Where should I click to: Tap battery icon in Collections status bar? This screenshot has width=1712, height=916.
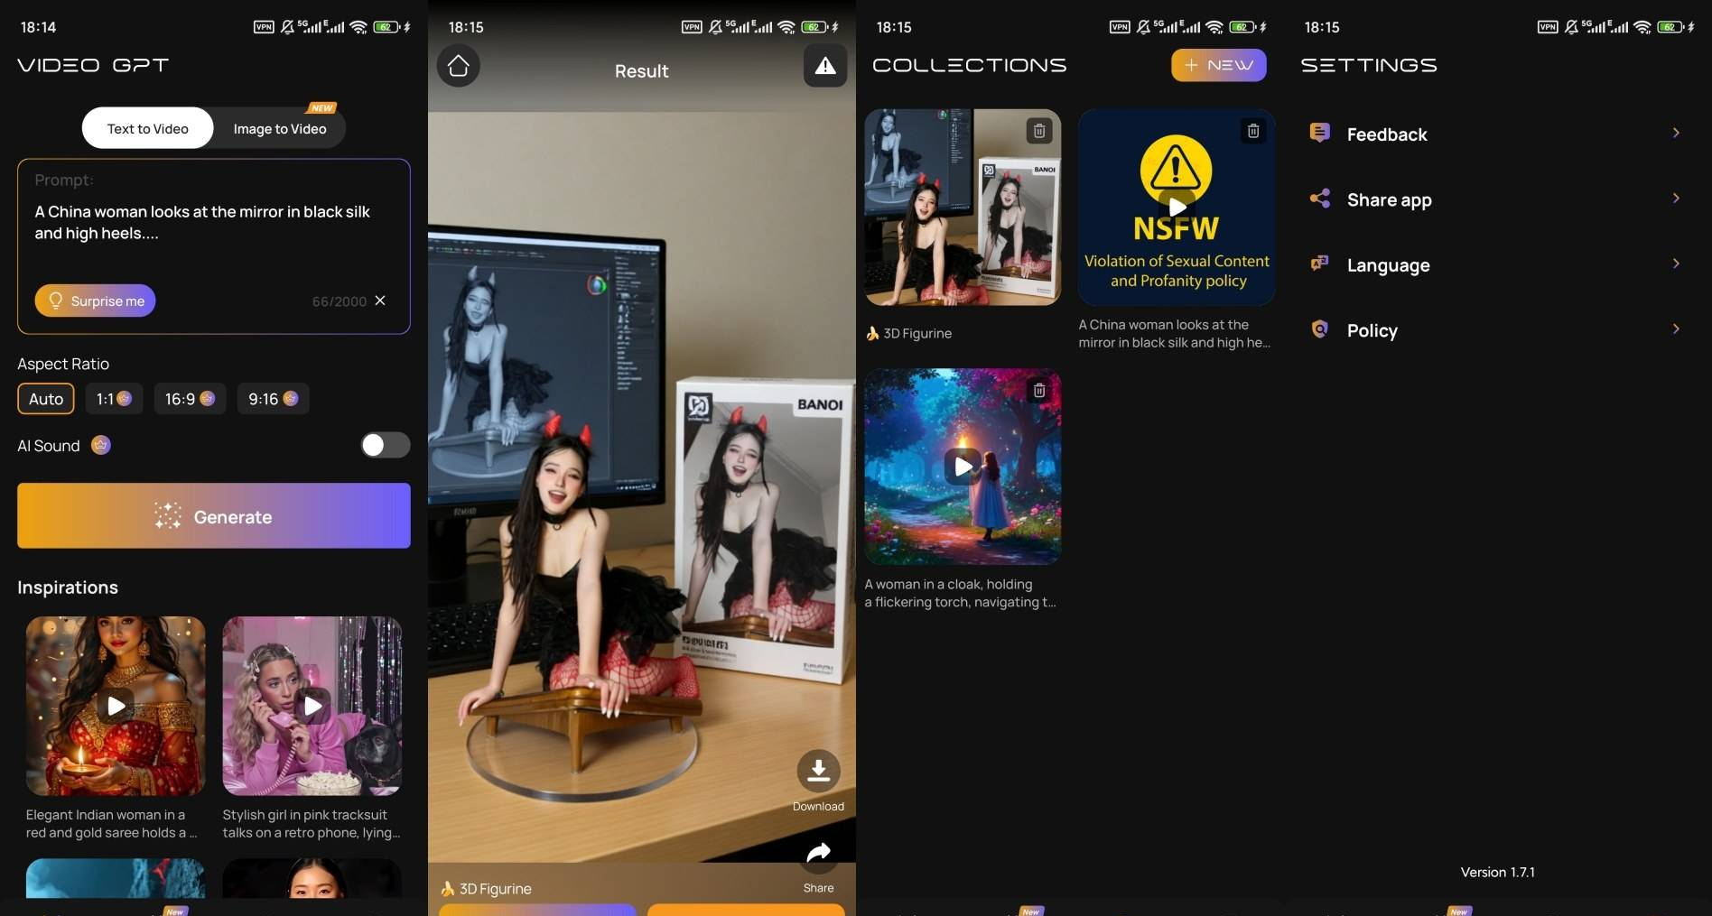coord(1242,27)
